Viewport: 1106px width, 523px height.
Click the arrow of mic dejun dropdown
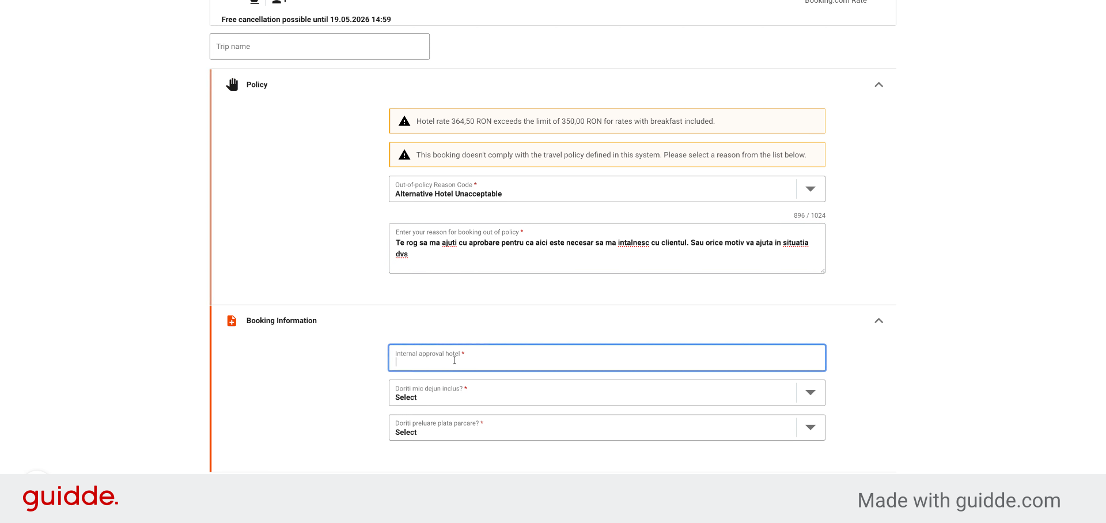[810, 393]
